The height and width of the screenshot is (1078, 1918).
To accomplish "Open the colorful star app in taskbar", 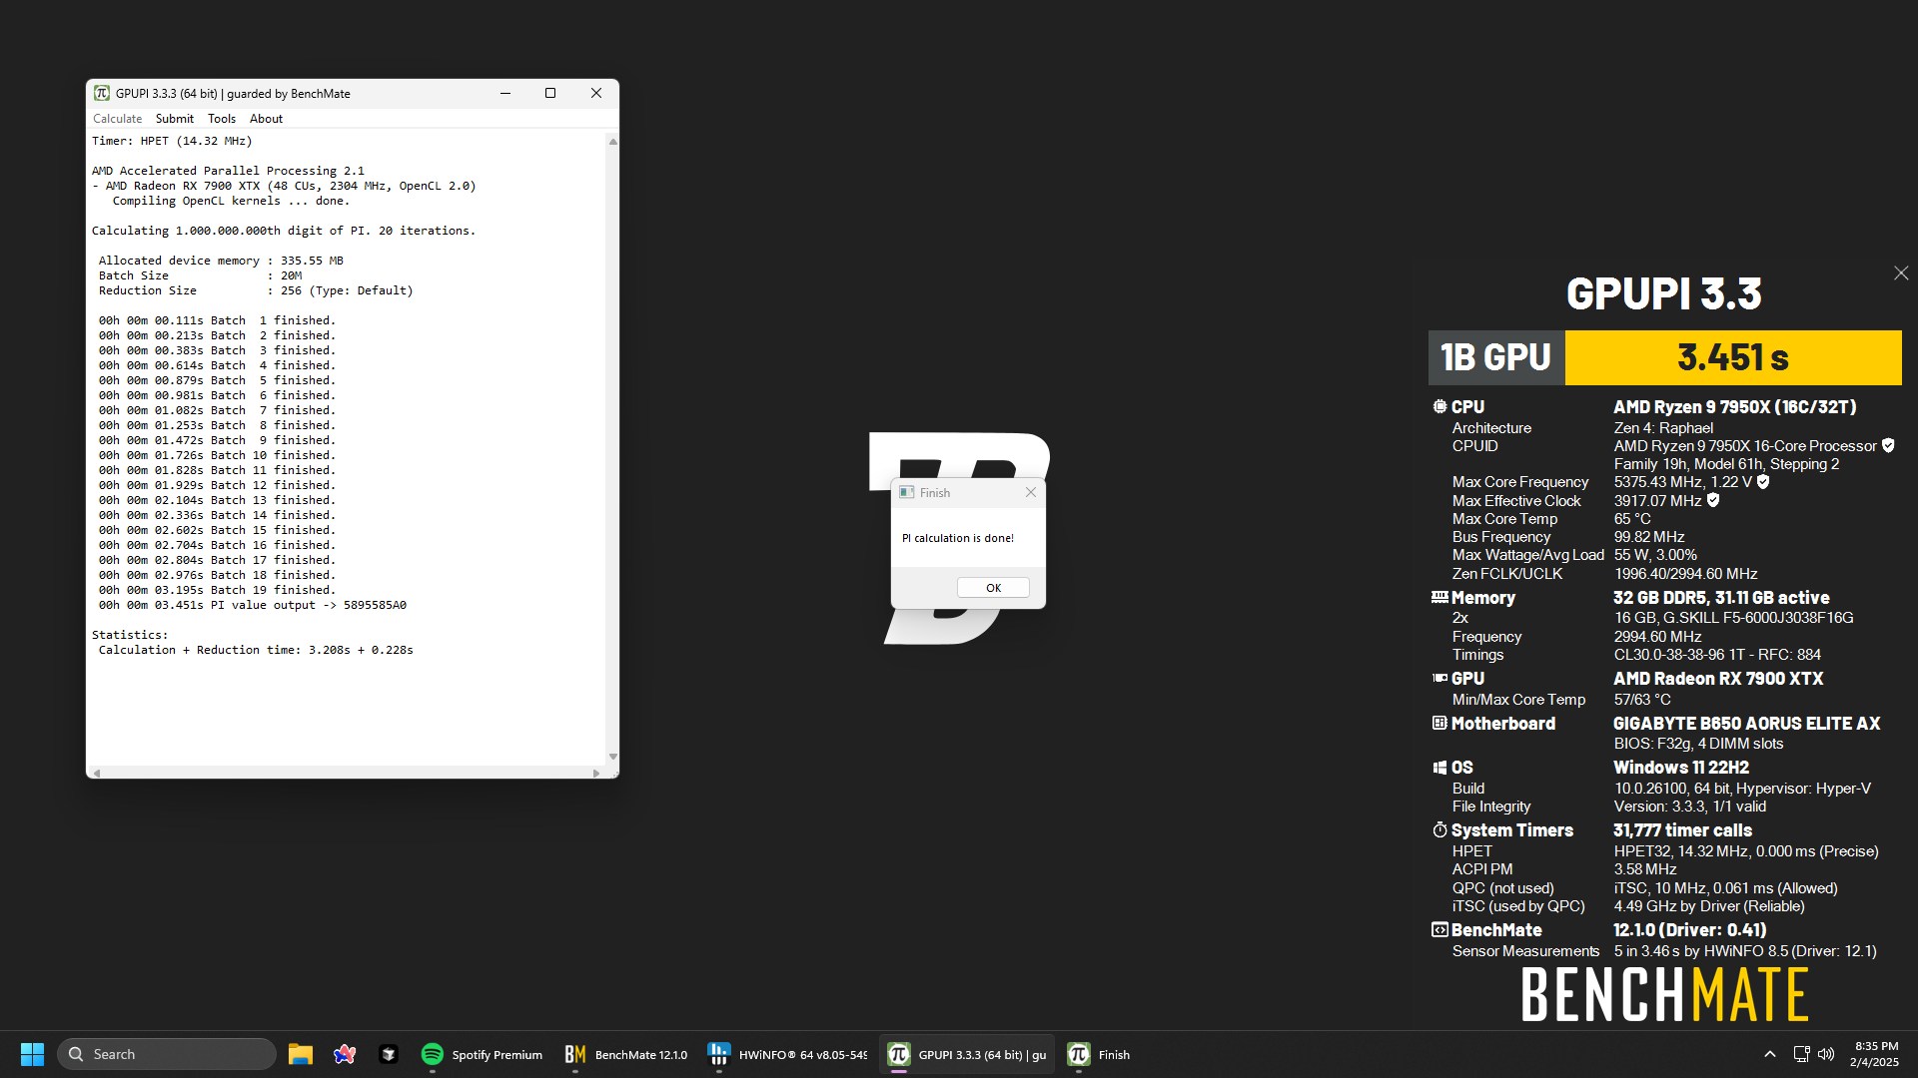I will 345,1054.
